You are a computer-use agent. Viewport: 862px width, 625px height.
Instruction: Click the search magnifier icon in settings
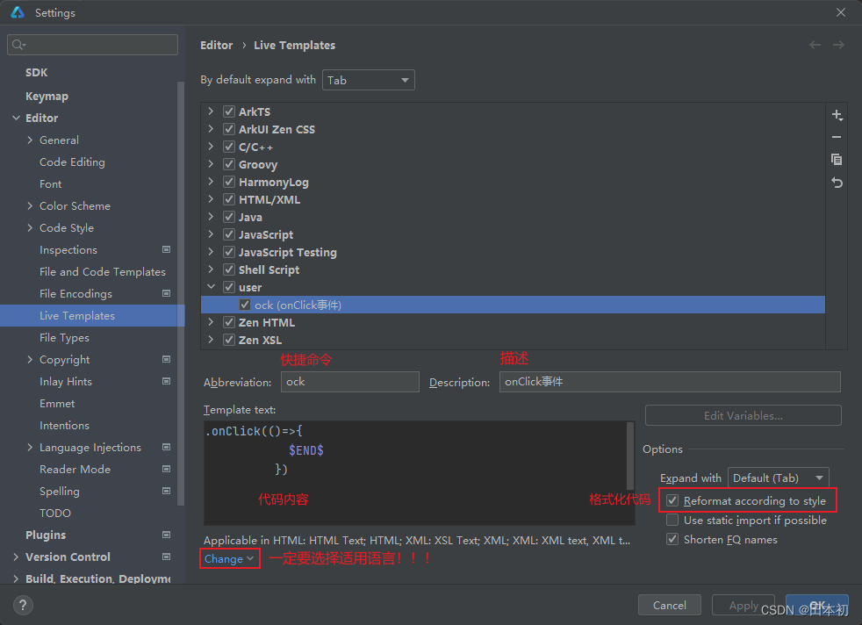point(18,45)
